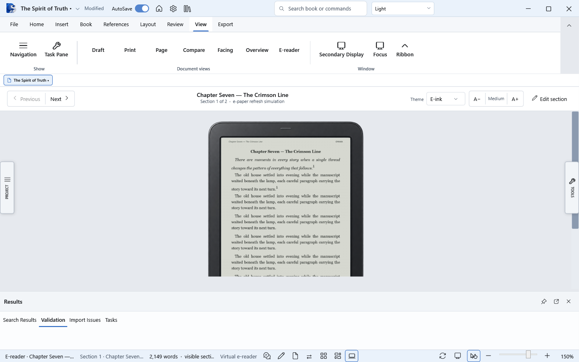Toggle the e-reader view icon in status bar
Image resolution: width=579 pixels, height=362 pixels.
(352, 356)
